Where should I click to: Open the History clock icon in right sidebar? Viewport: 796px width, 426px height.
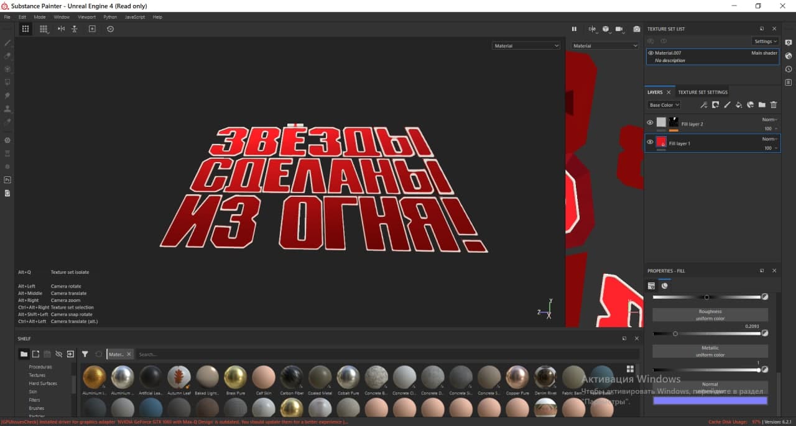tap(789, 70)
